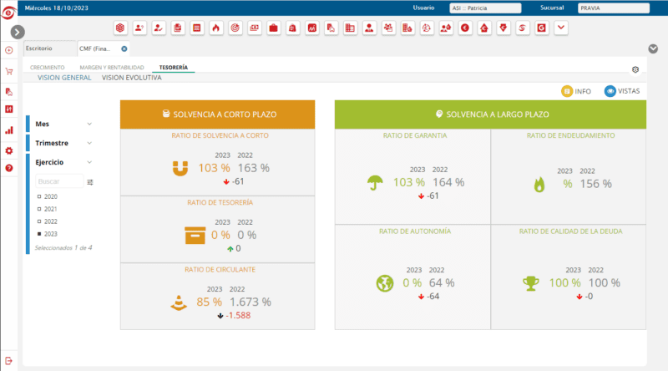Open sidebar settings gear icon
The height and width of the screenshot is (371, 668).
click(9, 150)
